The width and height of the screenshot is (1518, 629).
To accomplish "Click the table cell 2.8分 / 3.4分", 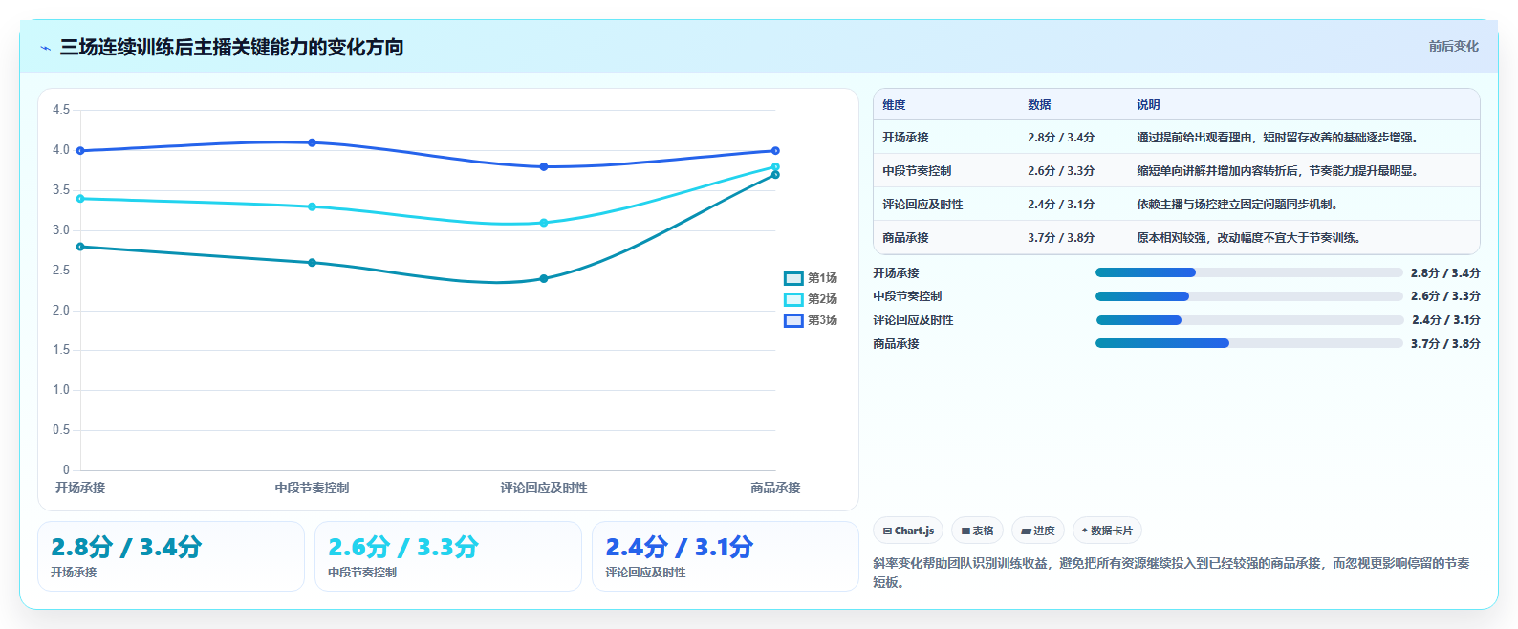I will pos(1061,138).
